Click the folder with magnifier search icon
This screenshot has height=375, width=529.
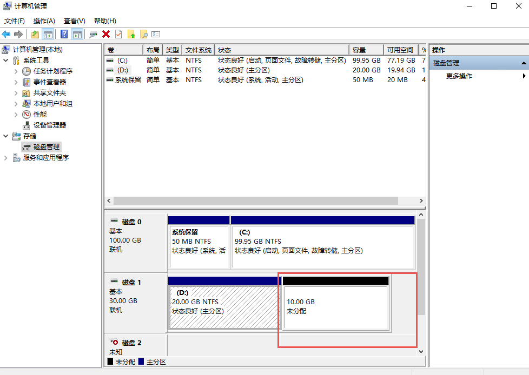pyautogui.click(x=143, y=35)
